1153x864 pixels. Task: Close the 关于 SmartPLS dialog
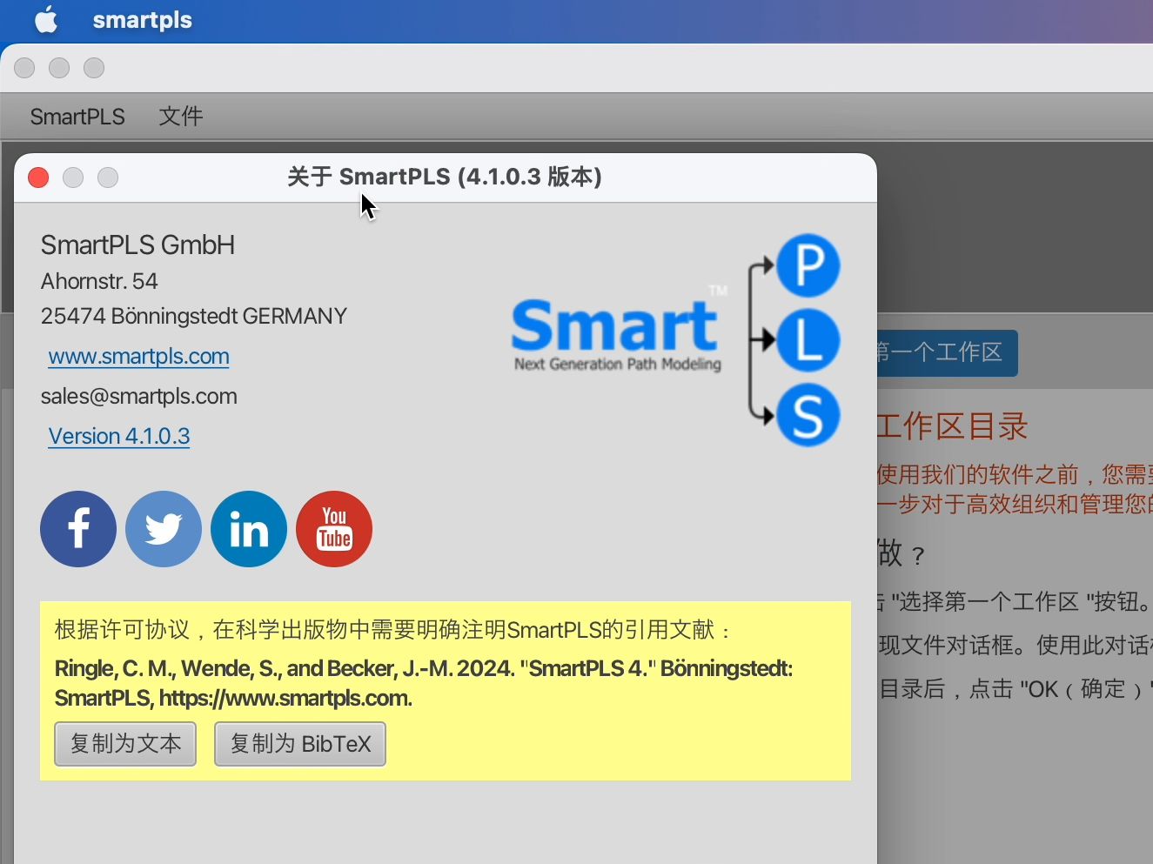pos(38,177)
